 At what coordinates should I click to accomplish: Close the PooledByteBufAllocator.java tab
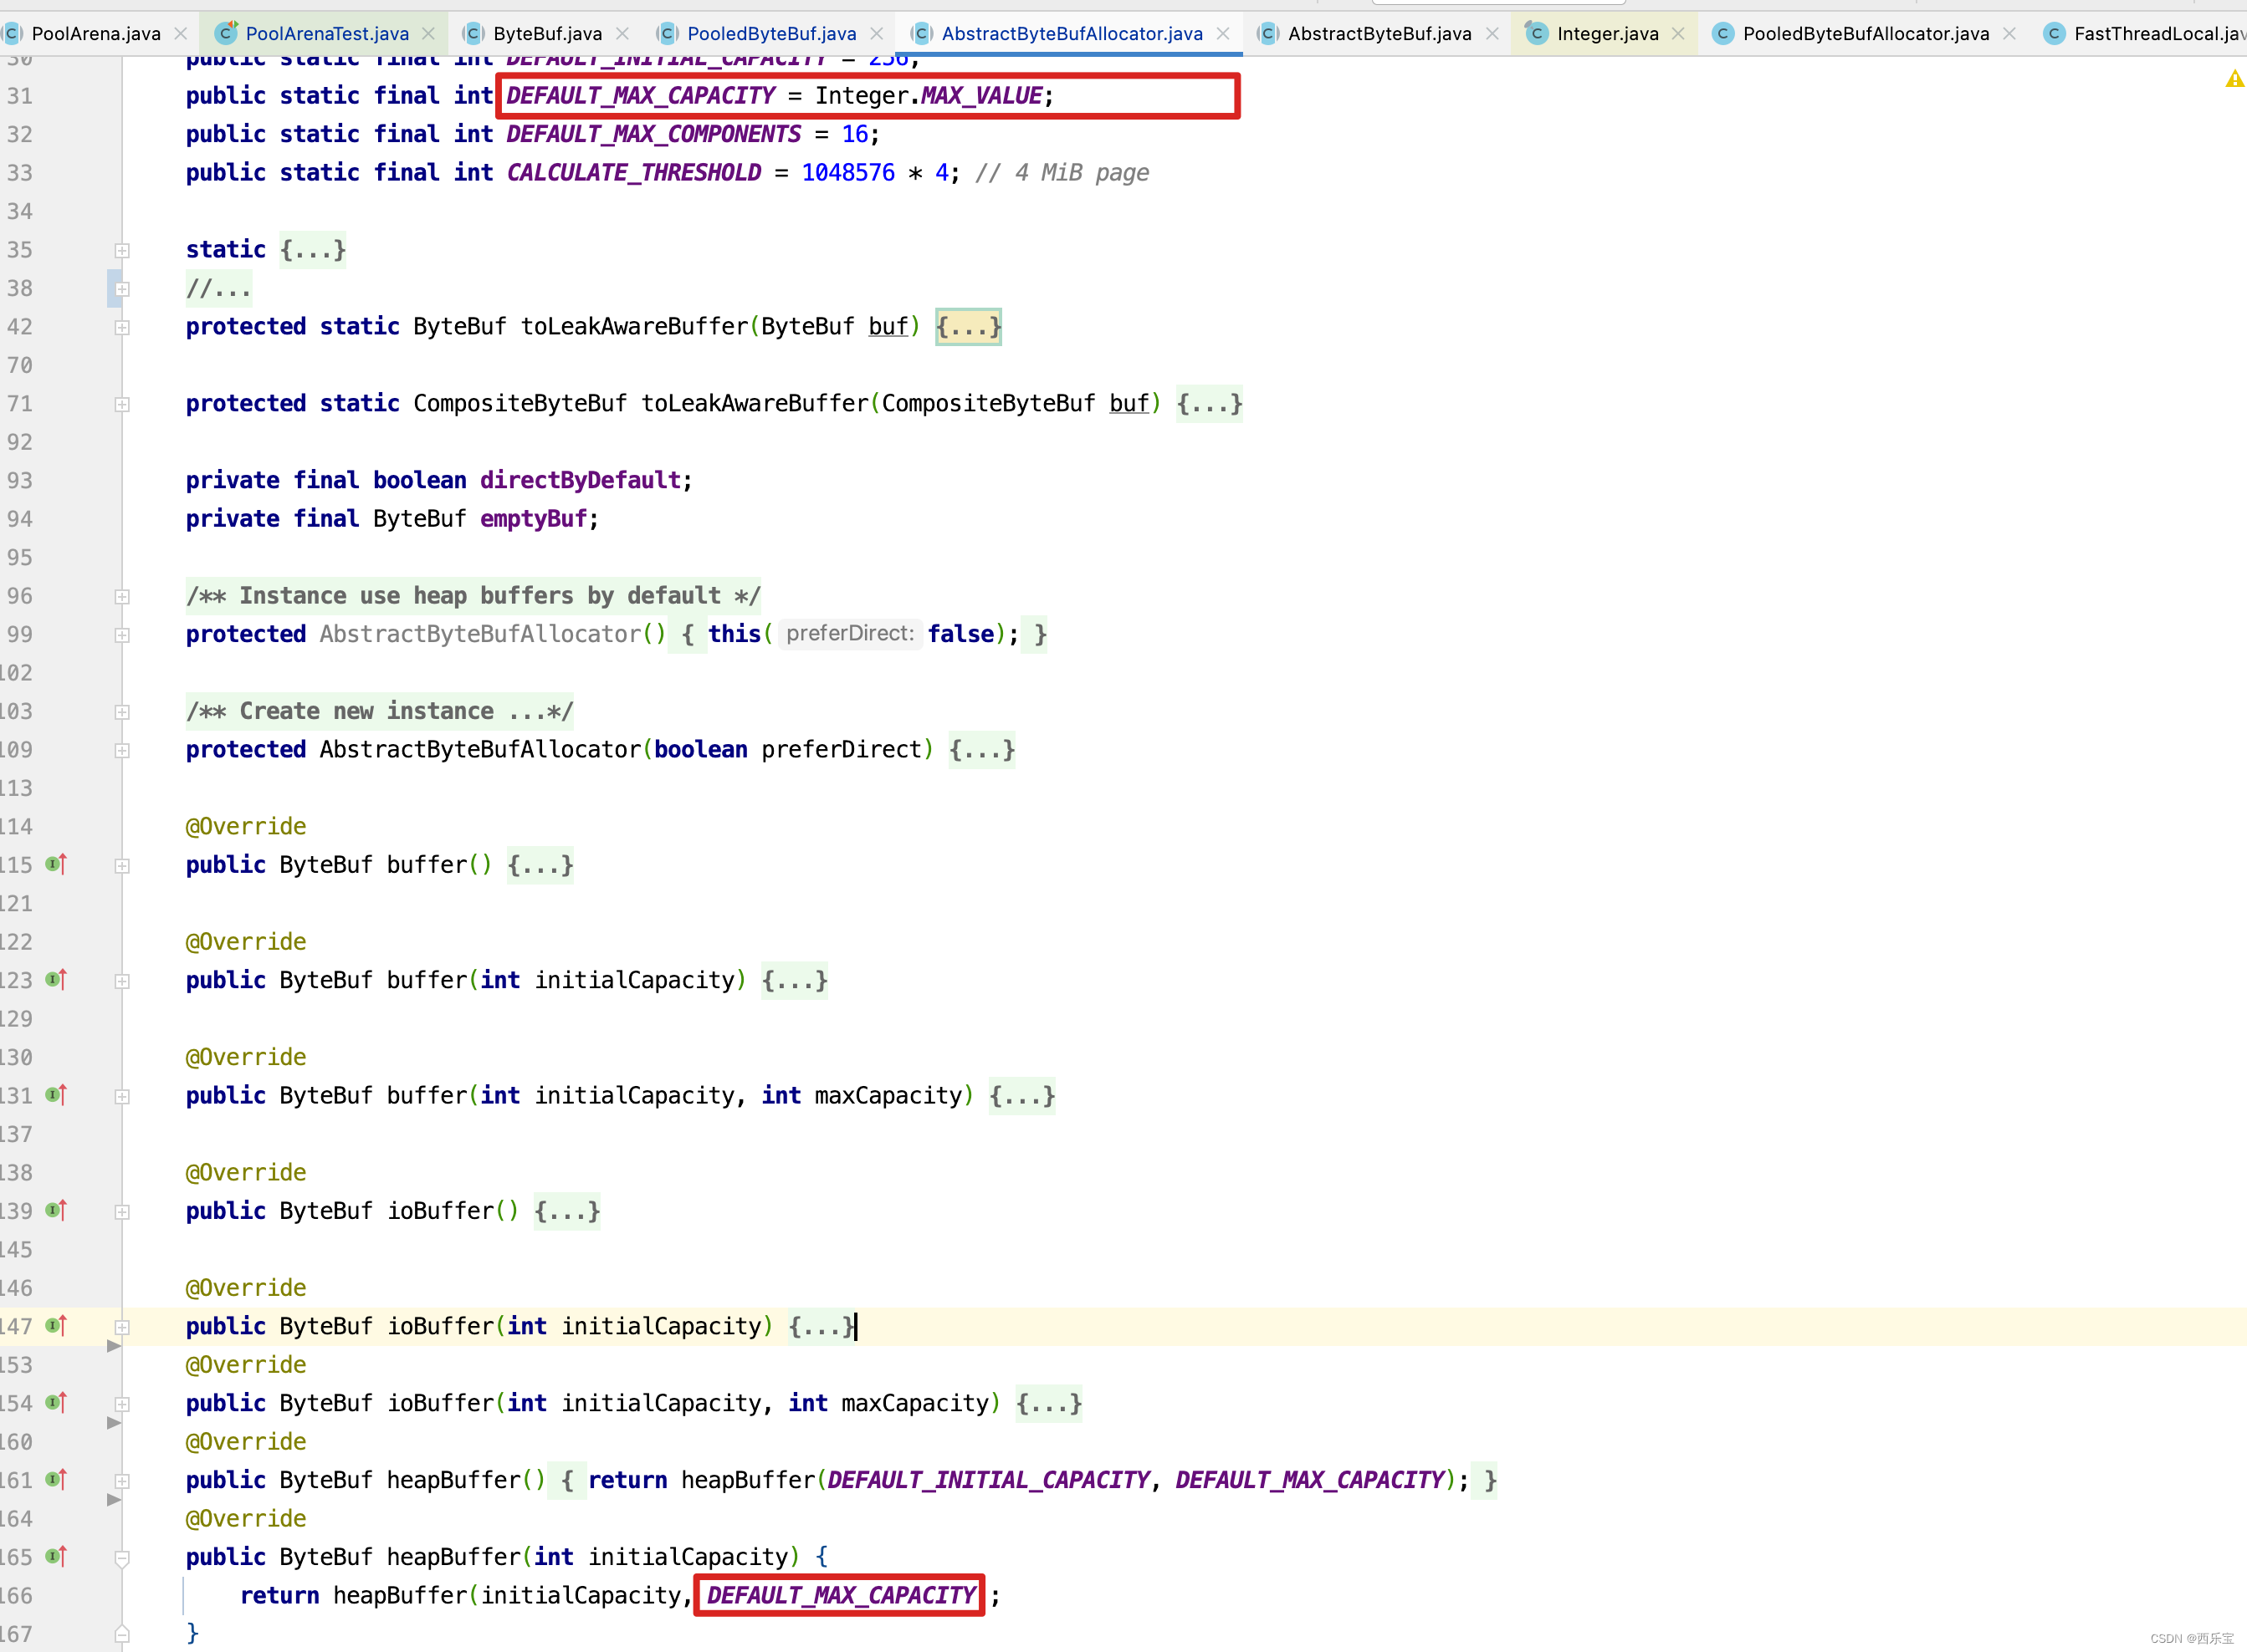[x=2009, y=33]
